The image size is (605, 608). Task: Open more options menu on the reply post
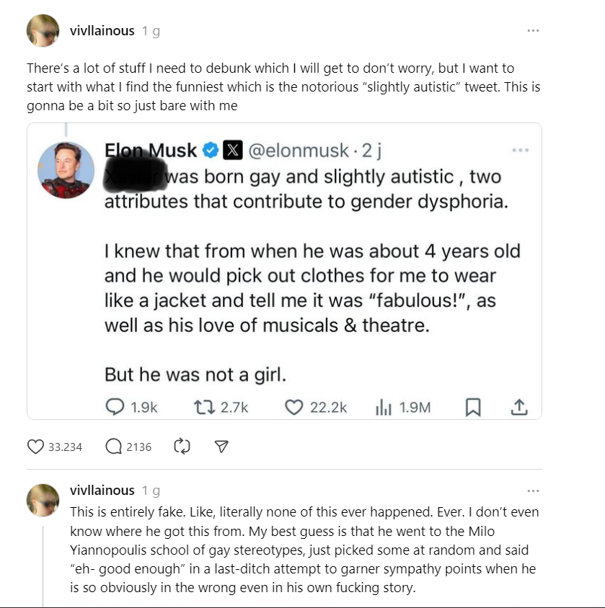tap(533, 491)
